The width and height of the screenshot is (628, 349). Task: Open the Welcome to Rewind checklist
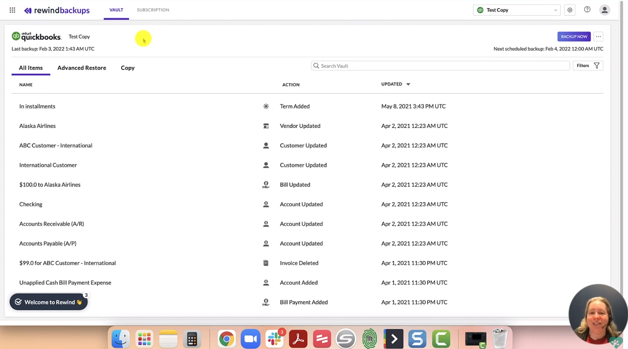48,302
